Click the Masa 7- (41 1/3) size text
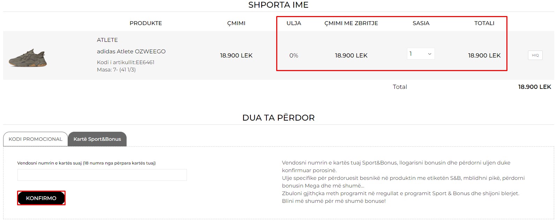 116,70
